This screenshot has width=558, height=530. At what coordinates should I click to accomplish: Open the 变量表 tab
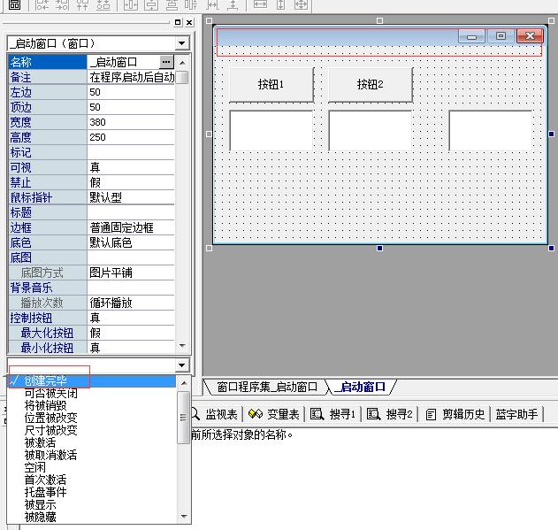274,414
